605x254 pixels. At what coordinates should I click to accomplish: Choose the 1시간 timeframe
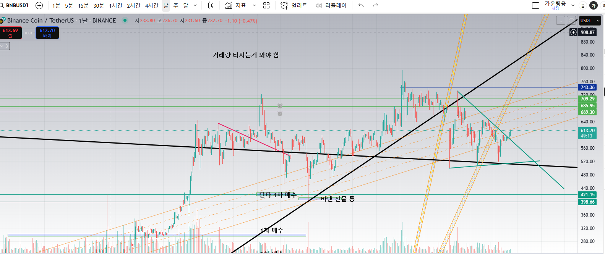pyautogui.click(x=115, y=5)
